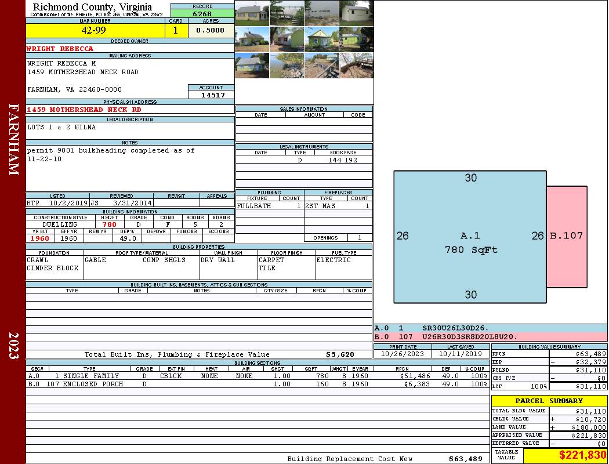Click the physical address 1459 Mothershead Neck Rd
Screen dimensions: 609x464
[84, 110]
